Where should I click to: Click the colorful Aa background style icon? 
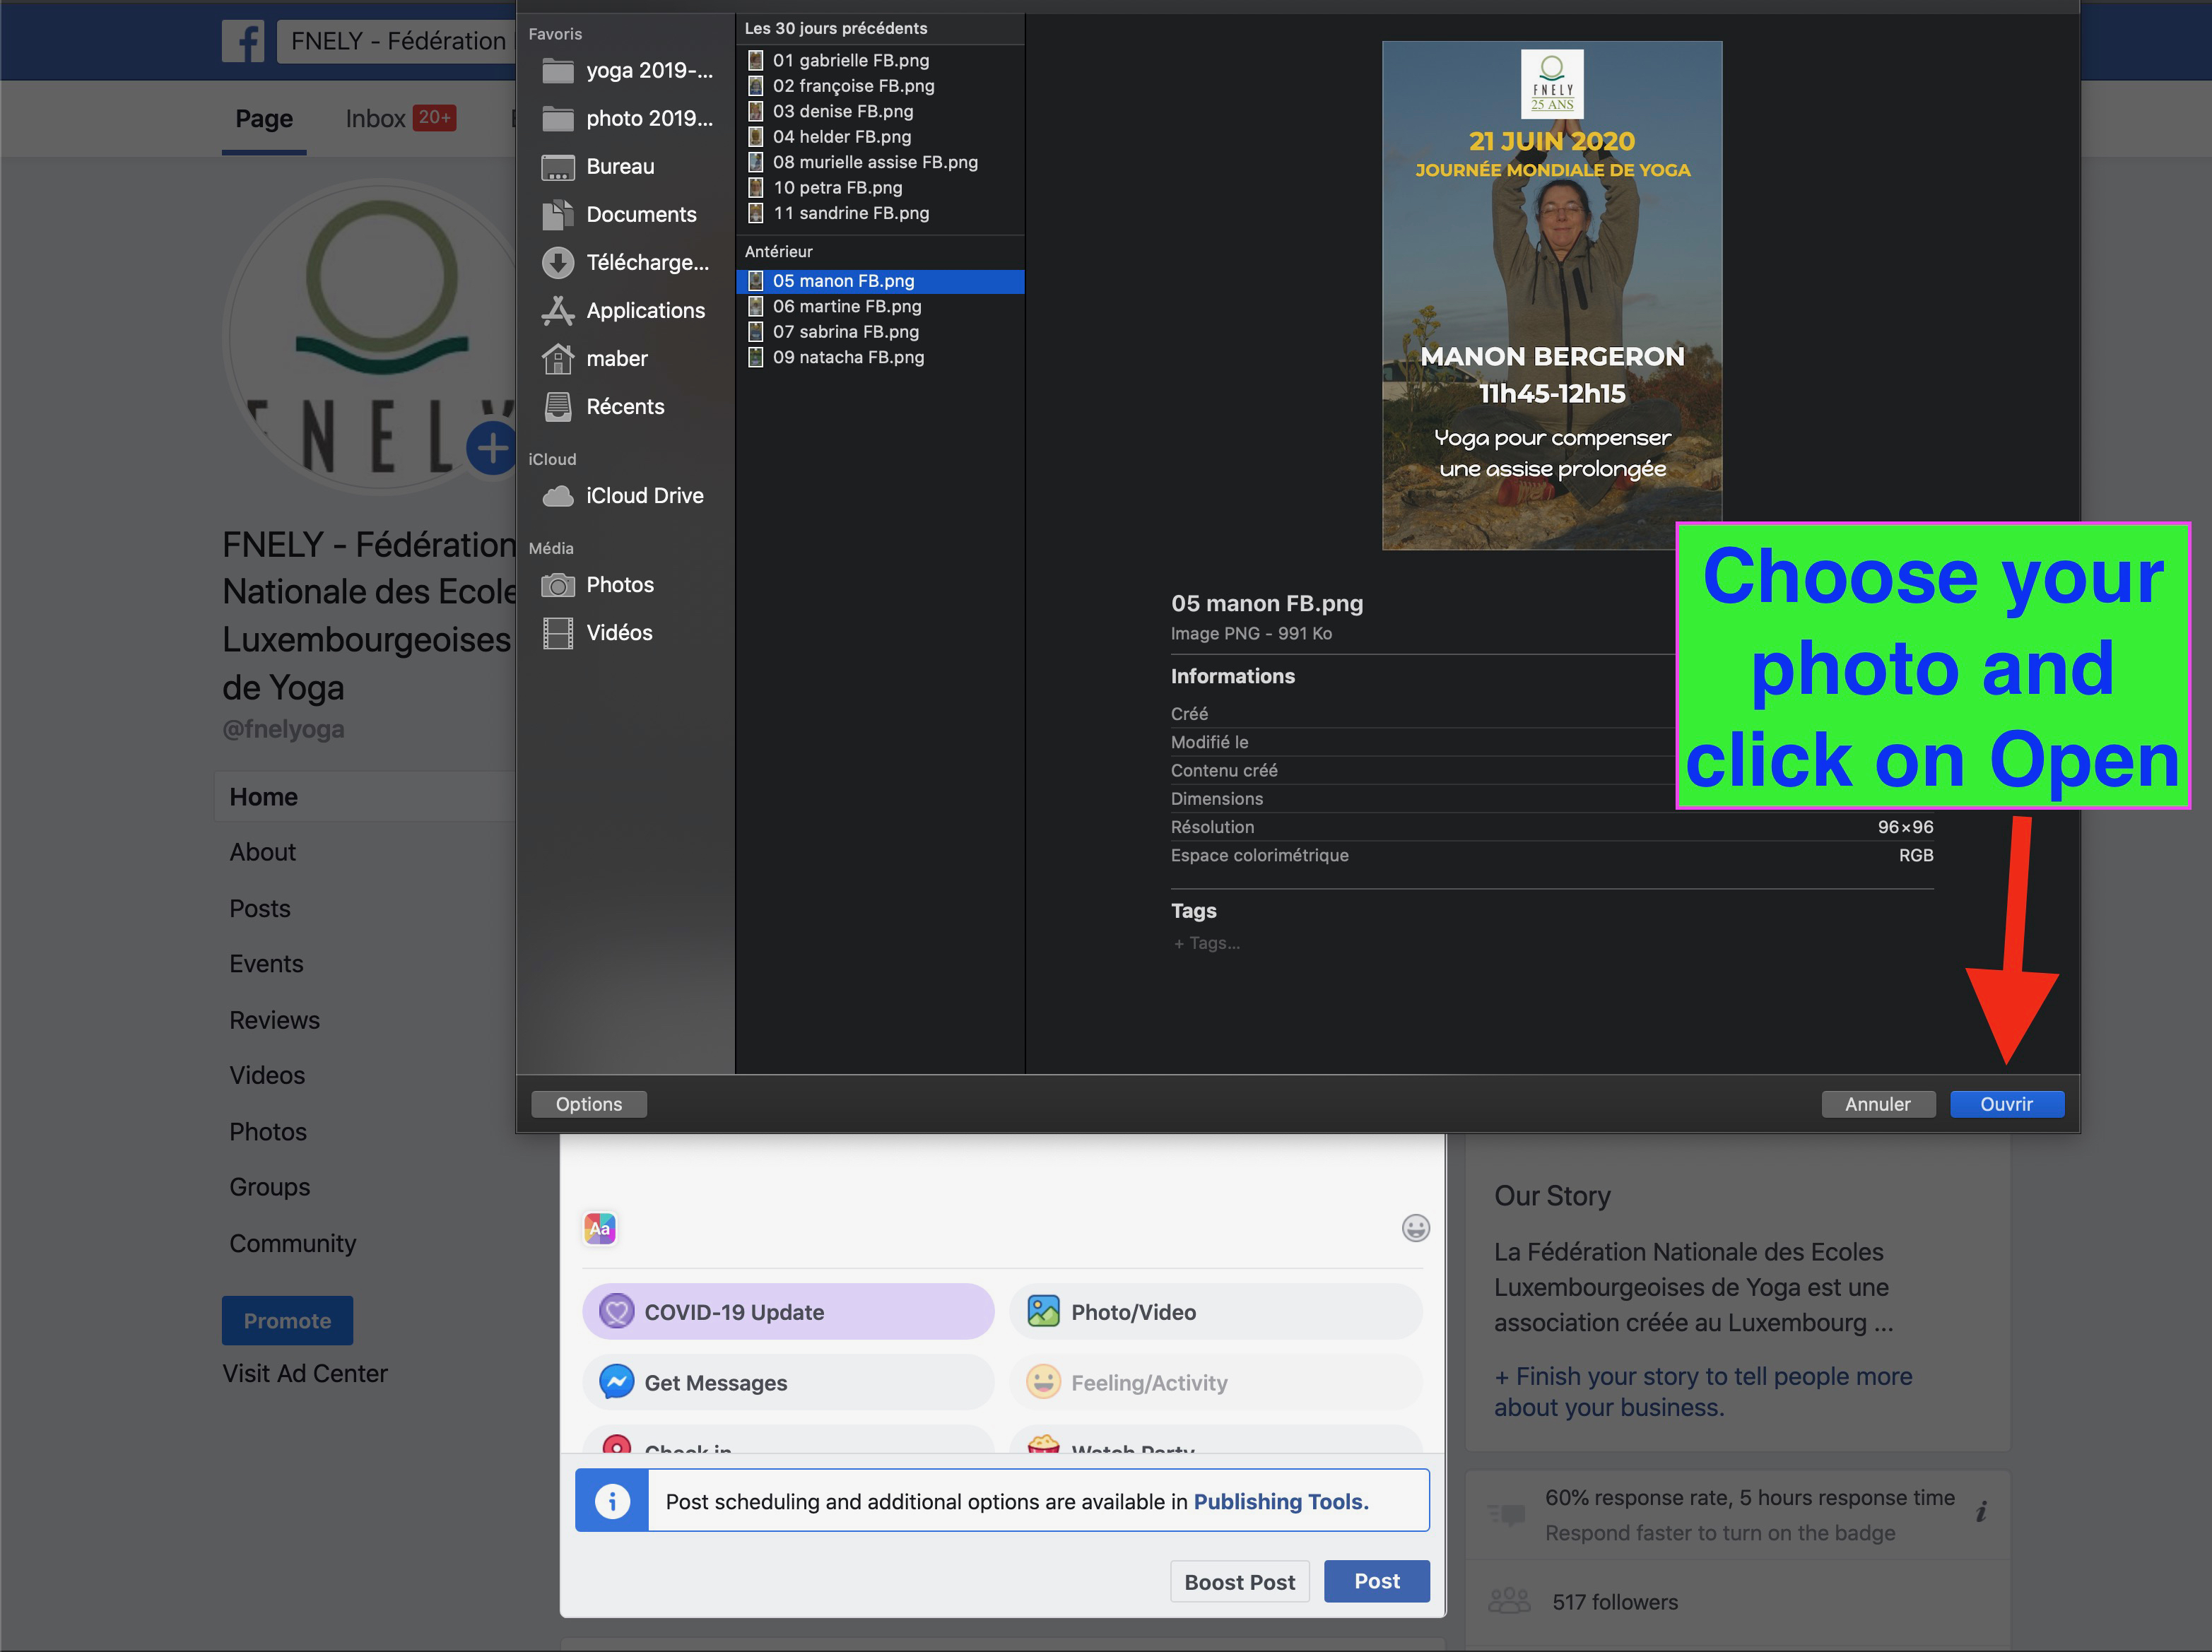[x=600, y=1228]
